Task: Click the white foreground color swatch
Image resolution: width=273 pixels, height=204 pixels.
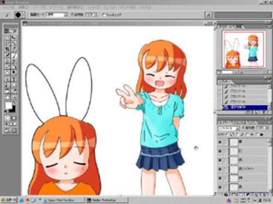Action: pos(8,105)
